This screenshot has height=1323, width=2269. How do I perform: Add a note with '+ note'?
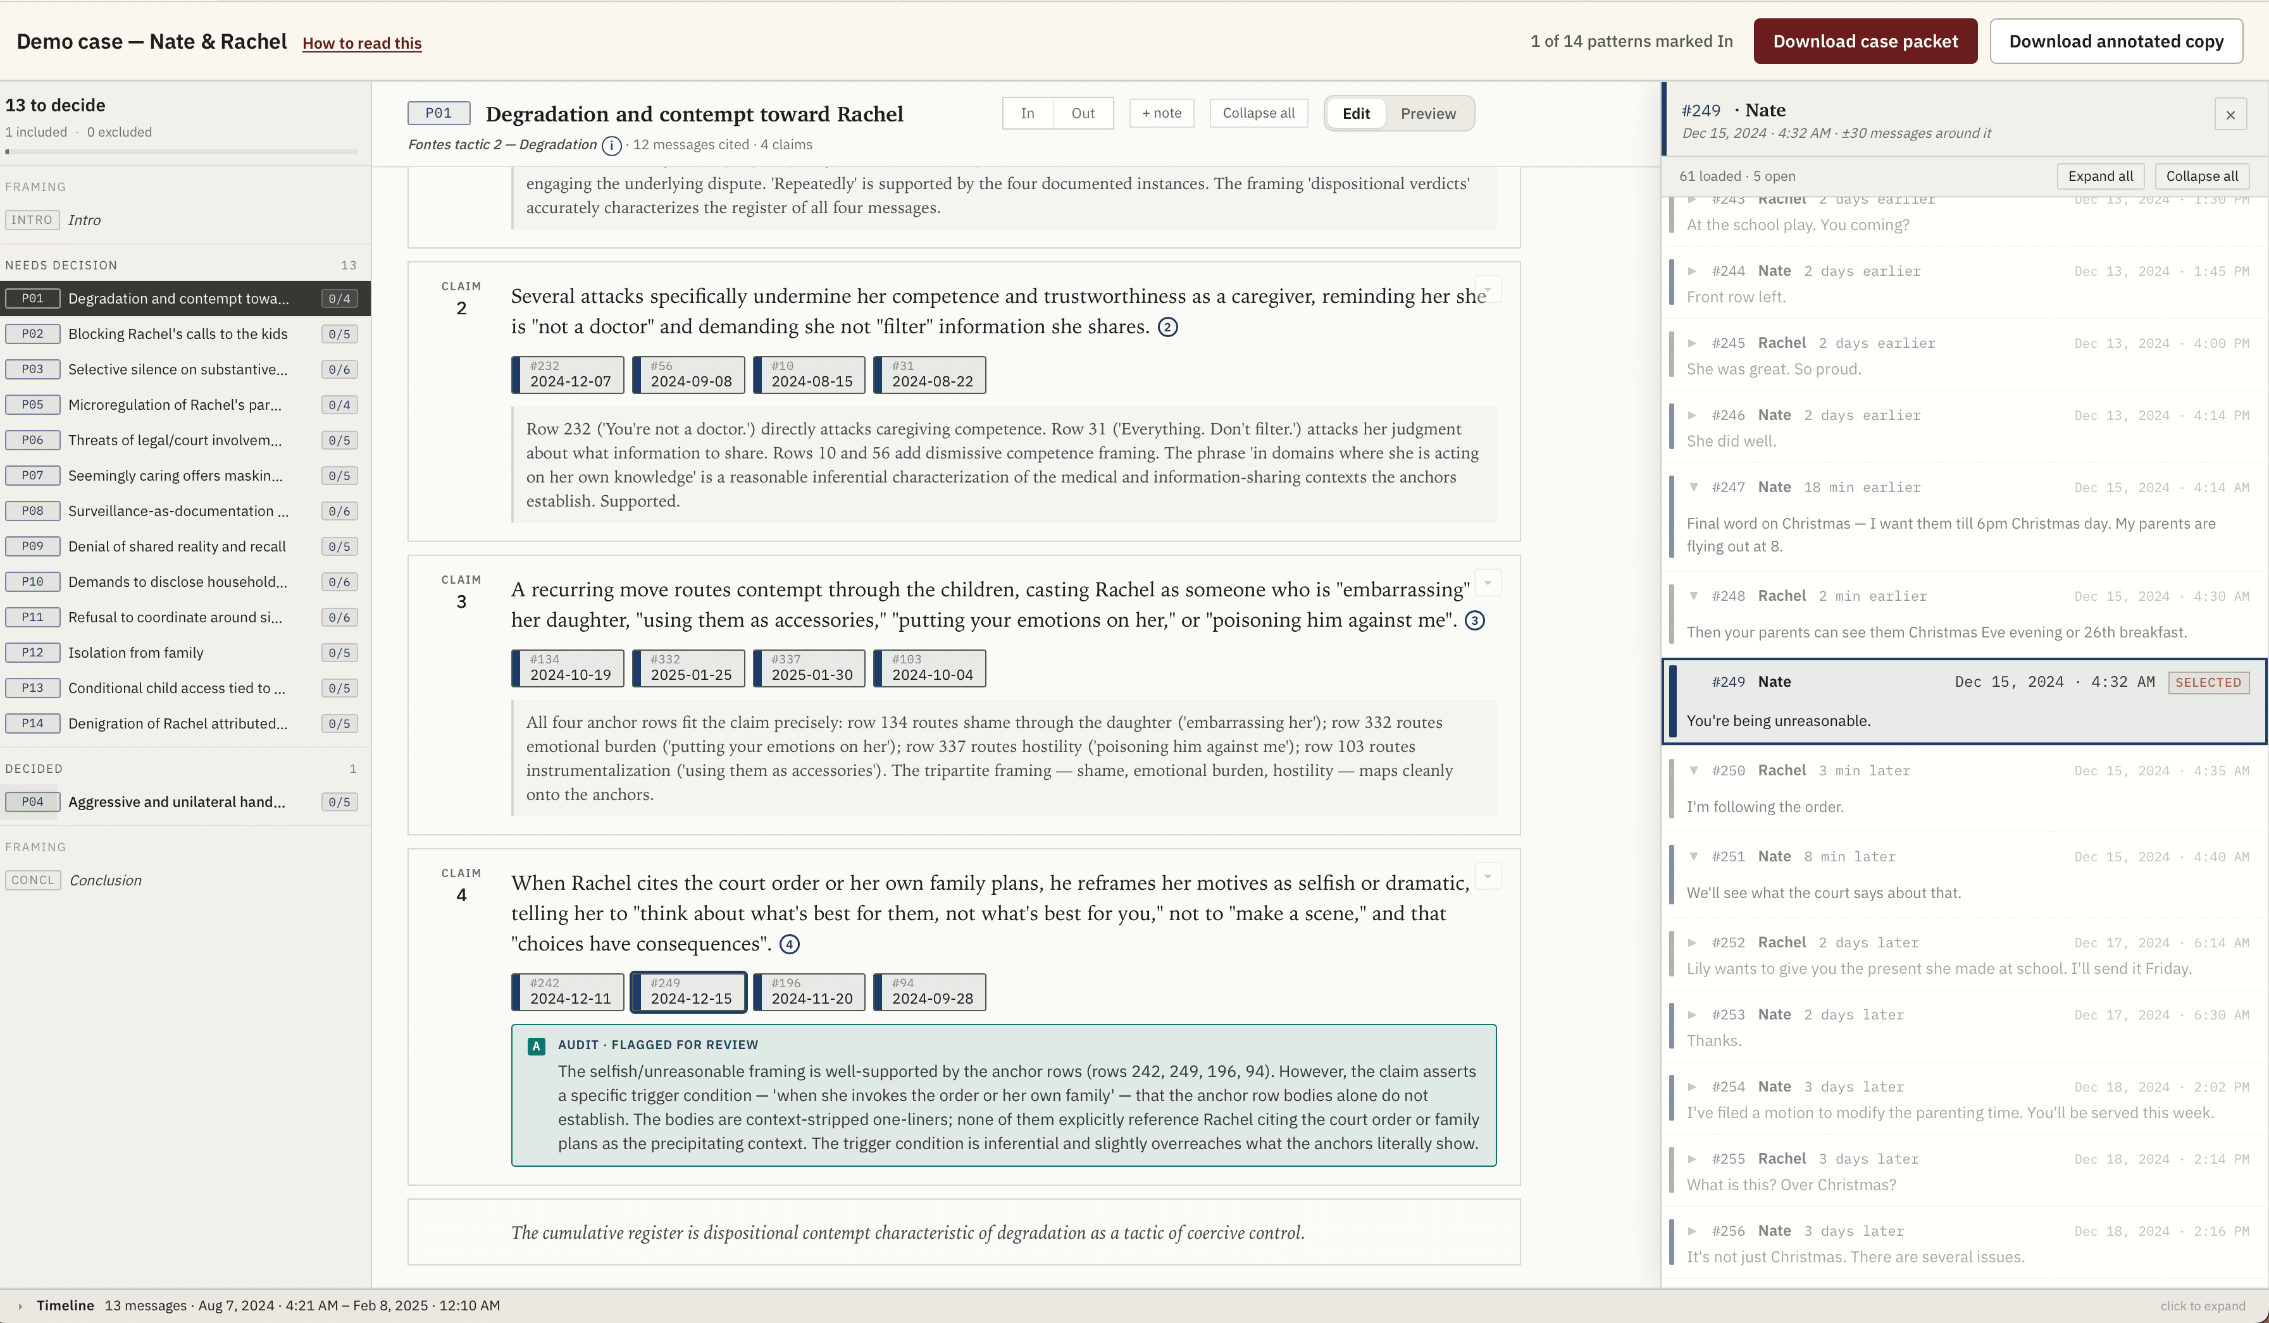1162,113
